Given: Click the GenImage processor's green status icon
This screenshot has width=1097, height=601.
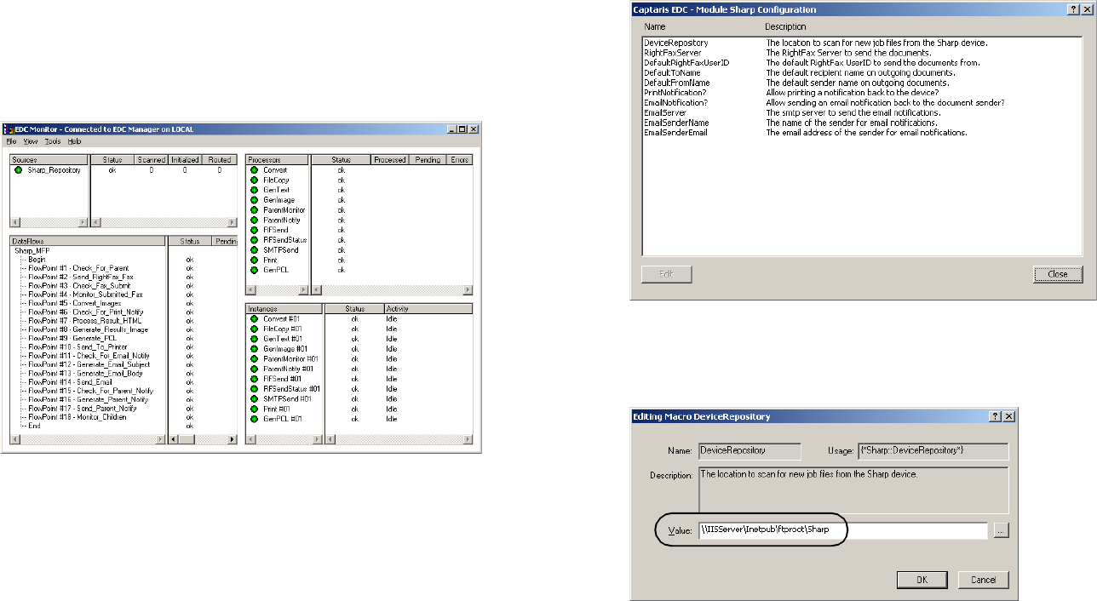Looking at the screenshot, I should (255, 200).
